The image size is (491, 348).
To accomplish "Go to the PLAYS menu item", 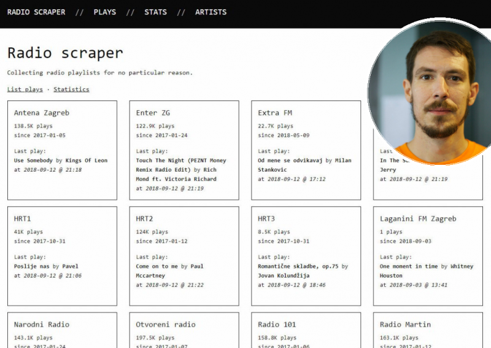I will [104, 12].
